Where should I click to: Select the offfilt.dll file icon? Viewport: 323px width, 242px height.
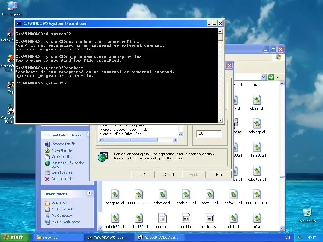coord(233,218)
